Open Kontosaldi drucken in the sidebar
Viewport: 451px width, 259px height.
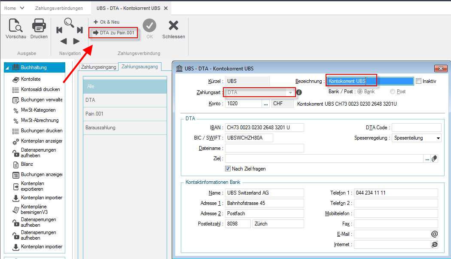[40, 89]
